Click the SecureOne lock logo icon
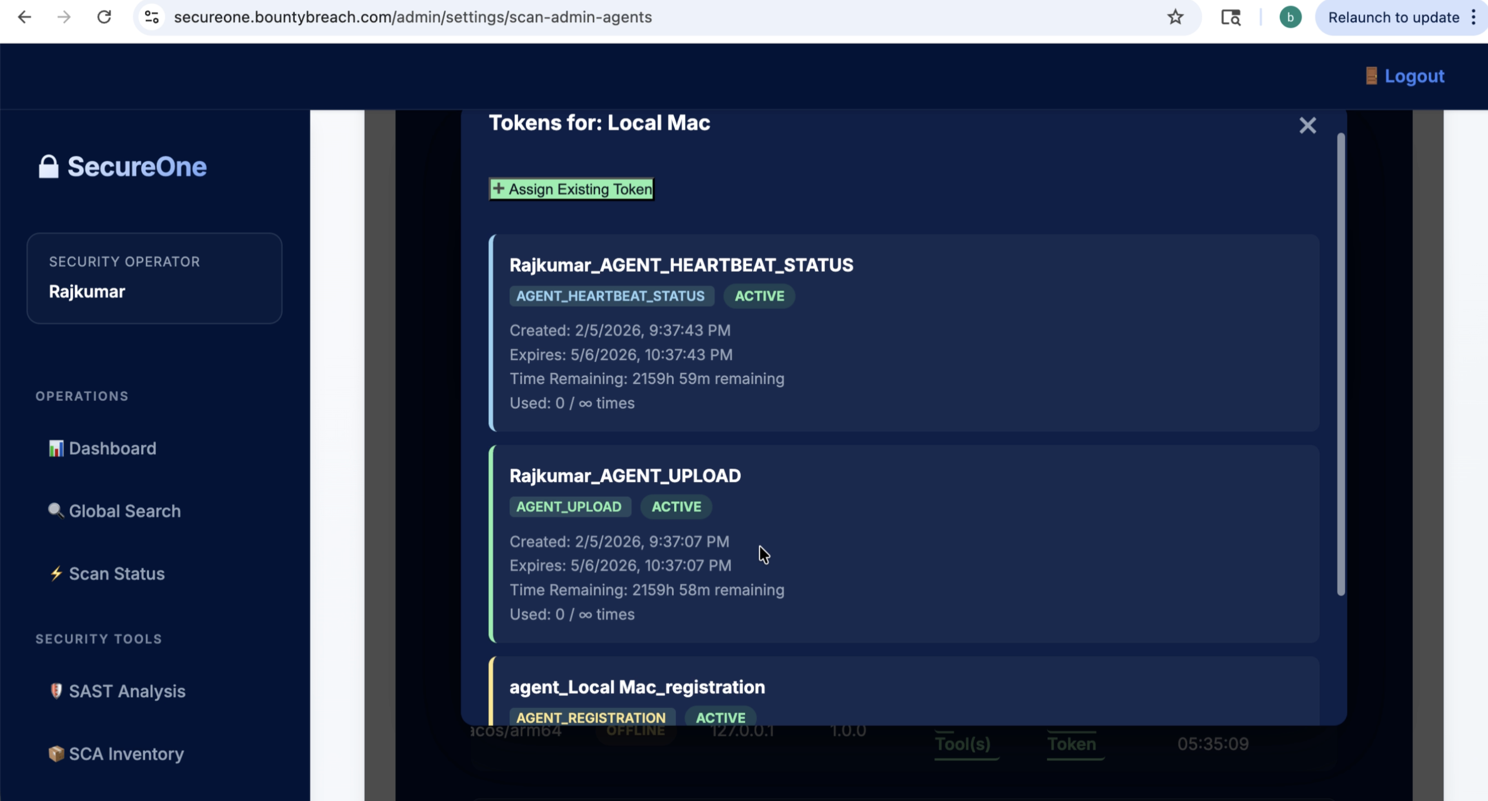The image size is (1488, 801). (x=49, y=166)
